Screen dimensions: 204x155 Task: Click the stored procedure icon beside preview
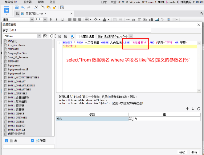65,37
